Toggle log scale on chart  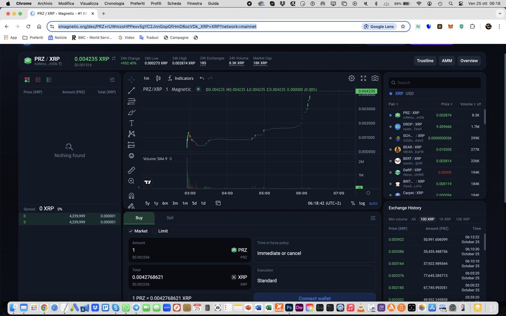click(362, 203)
